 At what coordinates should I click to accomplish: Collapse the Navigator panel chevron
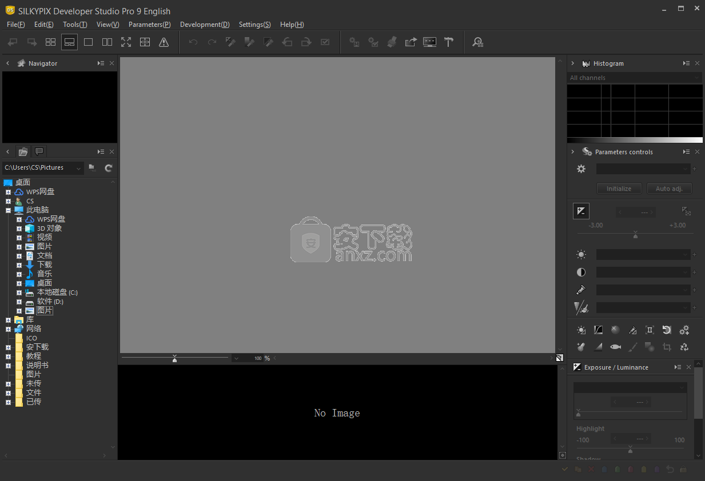7,63
